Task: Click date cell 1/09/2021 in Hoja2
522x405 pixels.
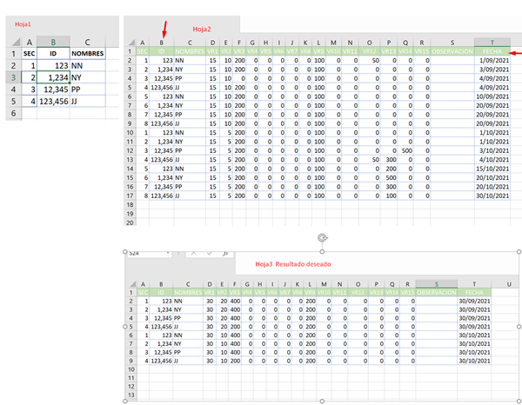Action: pos(492,61)
